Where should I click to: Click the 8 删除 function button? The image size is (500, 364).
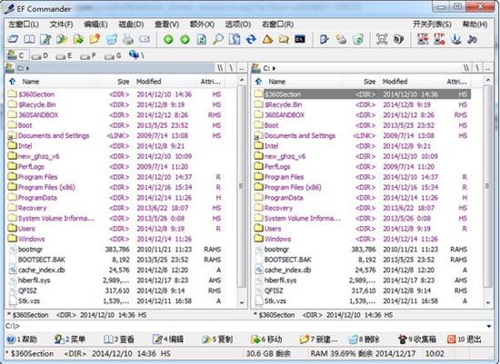tap(365, 339)
